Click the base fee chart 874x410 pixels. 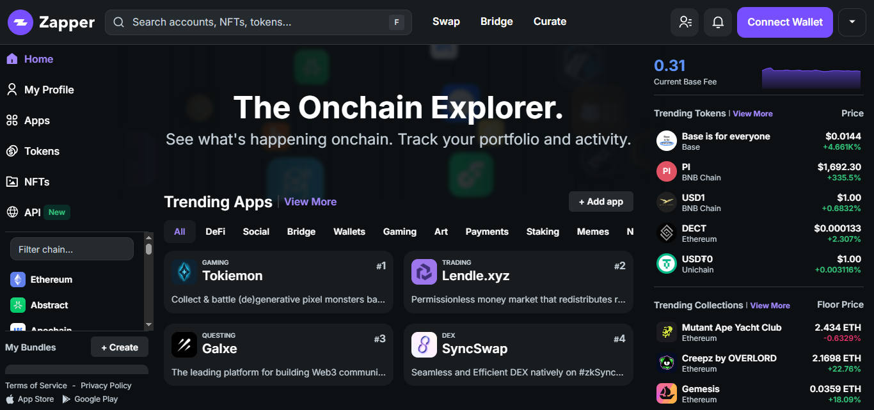pos(811,77)
